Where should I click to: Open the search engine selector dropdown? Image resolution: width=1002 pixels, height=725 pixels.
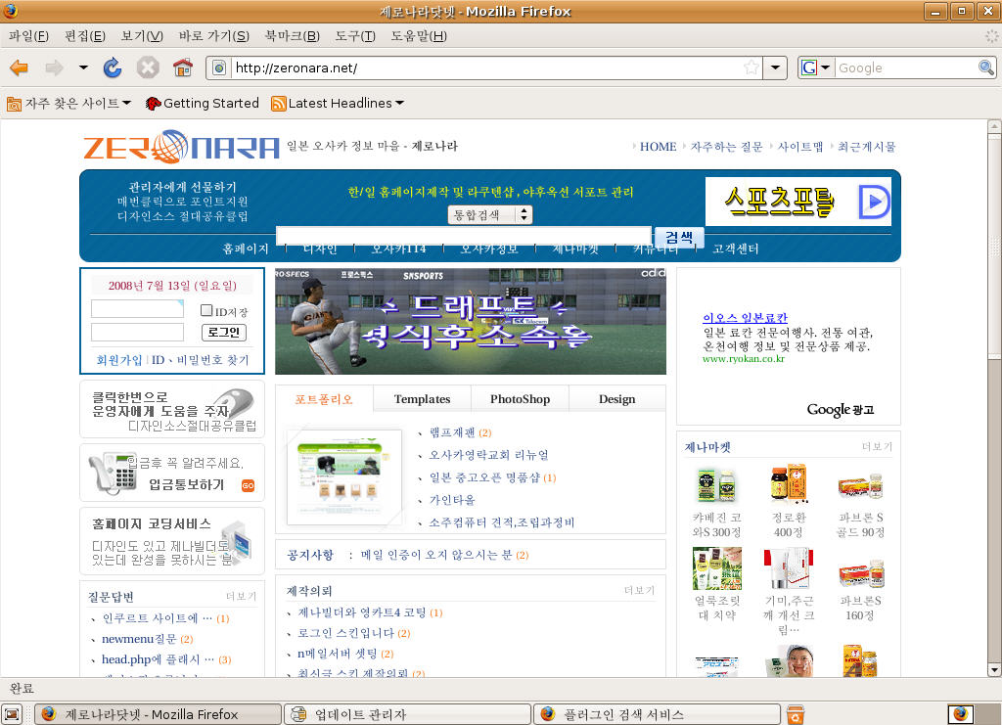(817, 68)
